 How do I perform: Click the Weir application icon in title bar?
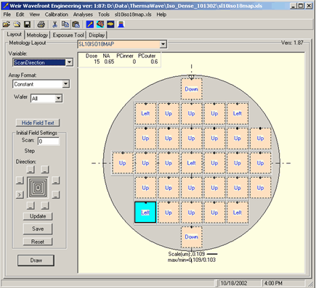[5, 5]
